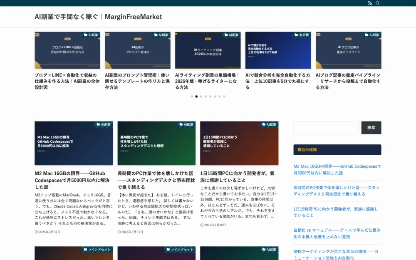Open title ブログ×LINE×自動化で収益の仕組みを作る方法
Image resolution: width=416 pixels, height=260 pixels.
tap(67, 81)
